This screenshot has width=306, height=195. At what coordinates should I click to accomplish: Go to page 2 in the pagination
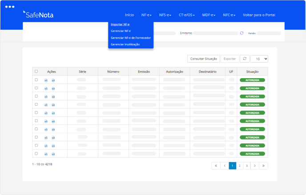pyautogui.click(x=239, y=165)
